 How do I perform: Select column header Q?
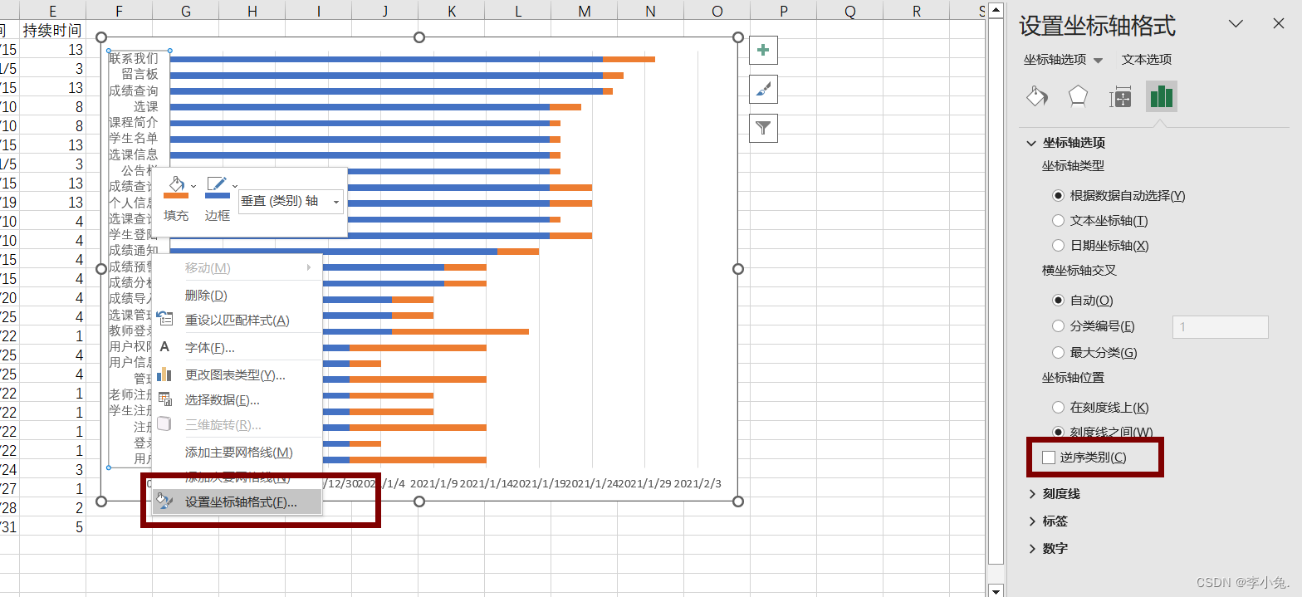[x=850, y=11]
